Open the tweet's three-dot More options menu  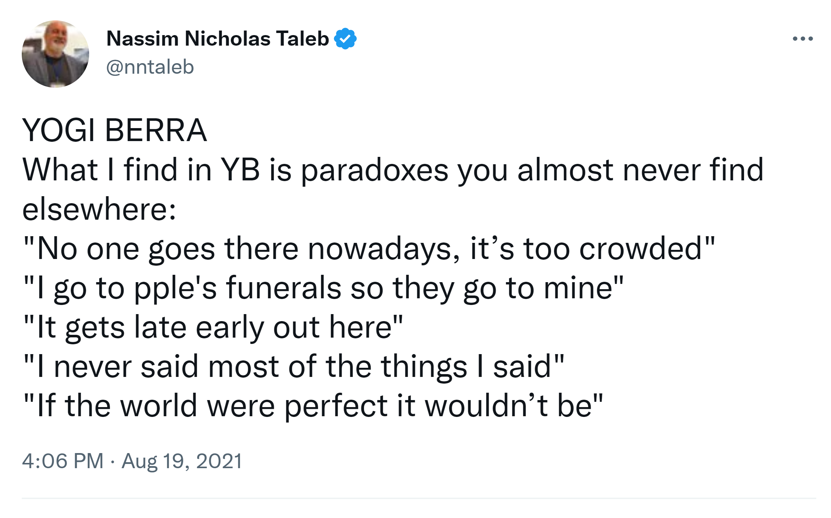[803, 39]
